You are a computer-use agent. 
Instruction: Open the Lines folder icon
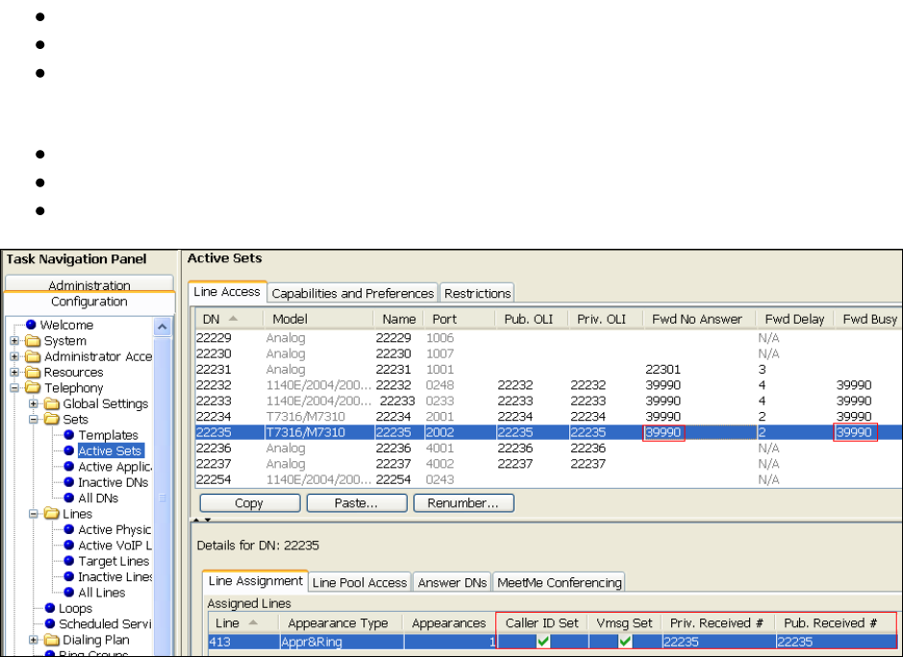coord(49,514)
